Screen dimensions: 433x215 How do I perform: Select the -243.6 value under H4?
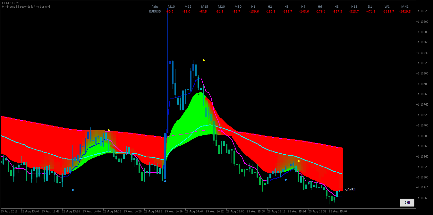pyautogui.click(x=304, y=12)
